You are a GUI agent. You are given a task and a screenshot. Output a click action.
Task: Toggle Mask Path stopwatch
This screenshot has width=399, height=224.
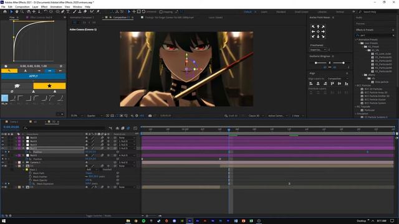(31, 173)
